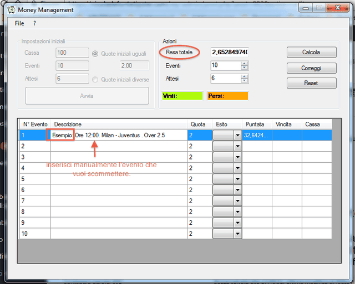The height and width of the screenshot is (284, 355).
Task: Decrease the Eventi value in Azioni
Action: tap(244, 68)
